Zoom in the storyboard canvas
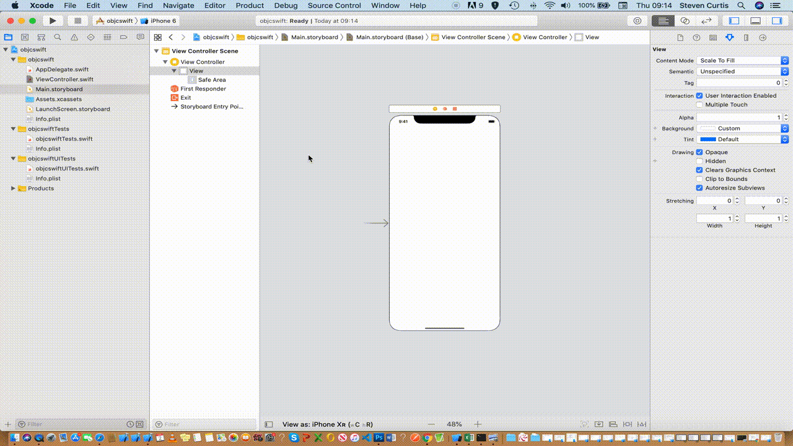 (478, 424)
